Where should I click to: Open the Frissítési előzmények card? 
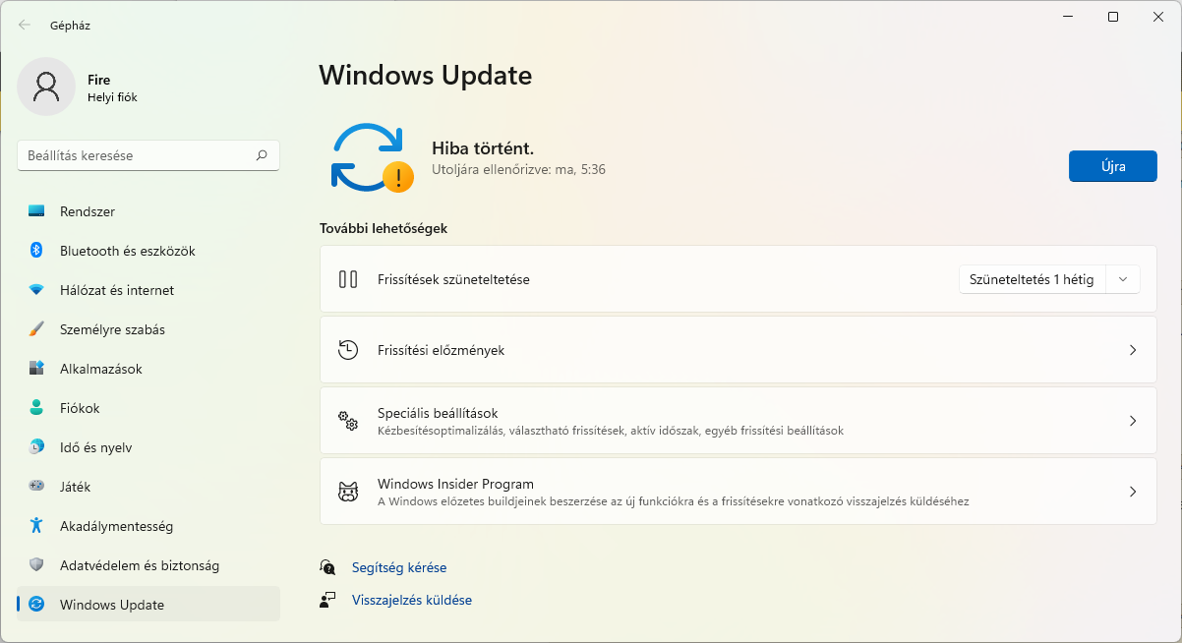pos(739,350)
